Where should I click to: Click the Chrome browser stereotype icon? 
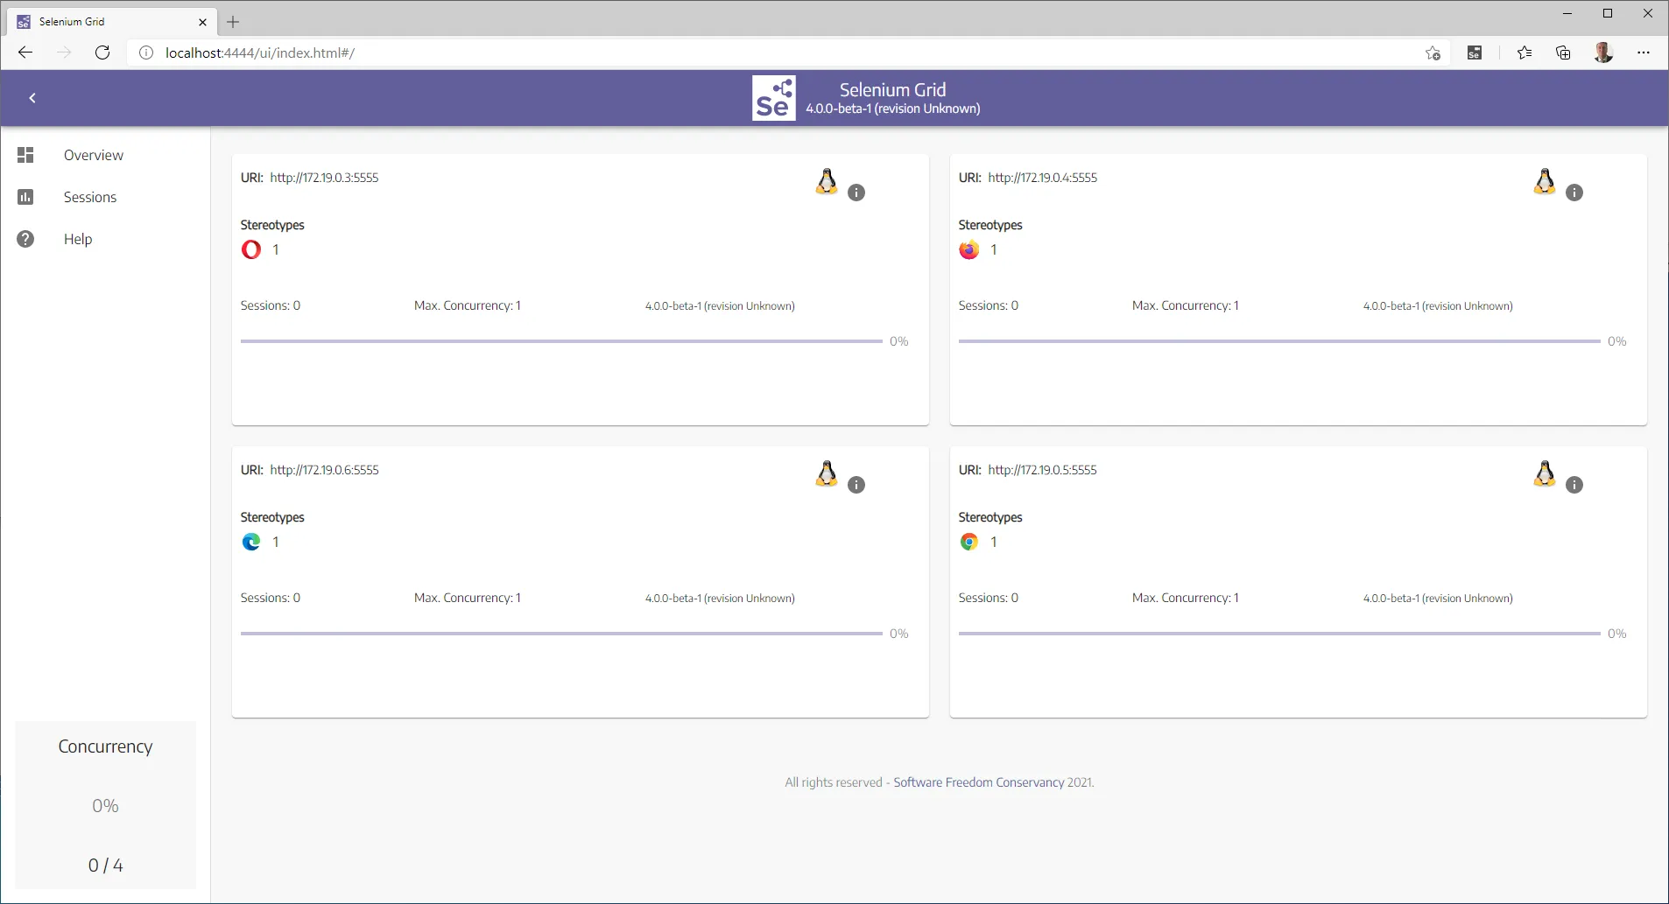pyautogui.click(x=969, y=542)
